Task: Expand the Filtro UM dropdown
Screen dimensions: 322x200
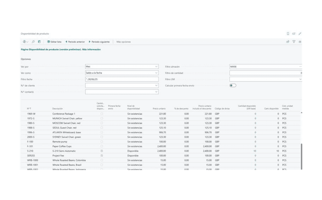Action: click(x=300, y=79)
